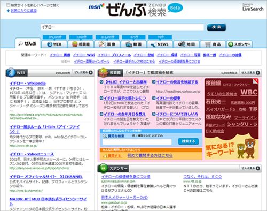Click the WBC keyword in tag cloud
This screenshot has height=211, width=267.
249,92
